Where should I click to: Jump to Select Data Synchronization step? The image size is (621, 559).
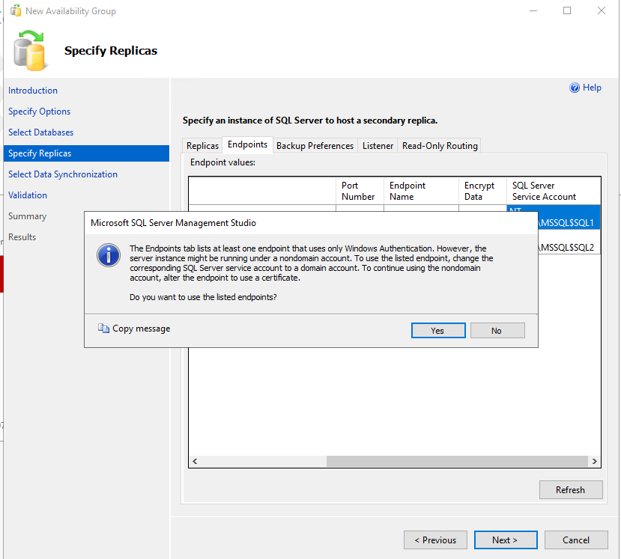(63, 174)
